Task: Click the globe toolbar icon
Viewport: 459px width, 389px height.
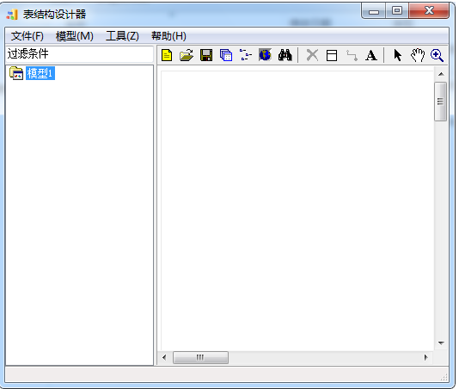Action: point(265,55)
